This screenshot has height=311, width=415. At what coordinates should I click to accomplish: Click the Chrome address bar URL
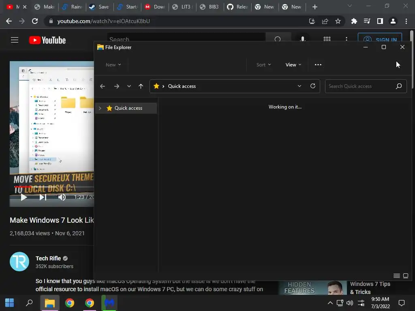(x=103, y=21)
